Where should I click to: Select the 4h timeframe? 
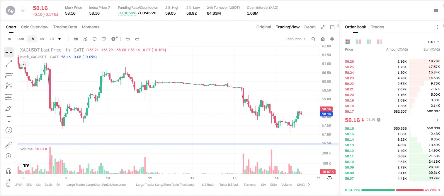42,39
